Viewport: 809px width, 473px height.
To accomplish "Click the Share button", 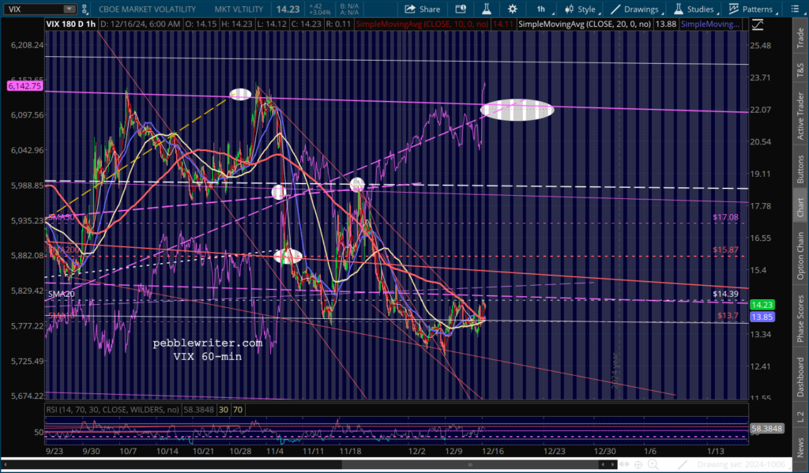I will pos(423,9).
